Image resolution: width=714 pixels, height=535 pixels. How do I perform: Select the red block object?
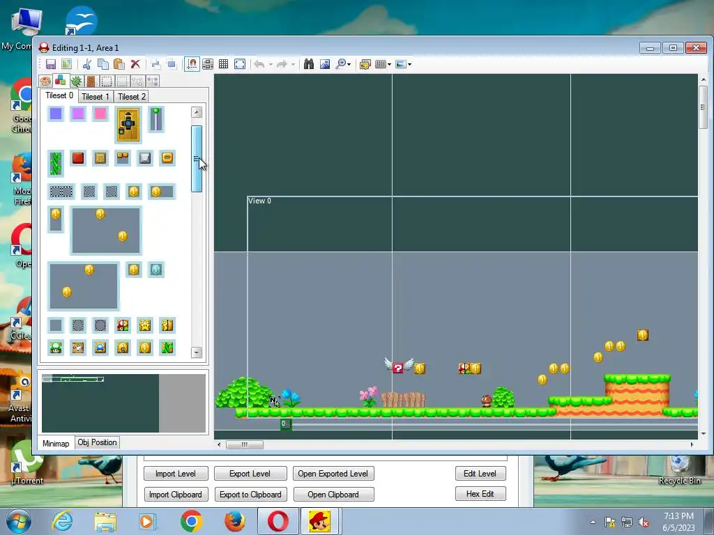pos(78,158)
